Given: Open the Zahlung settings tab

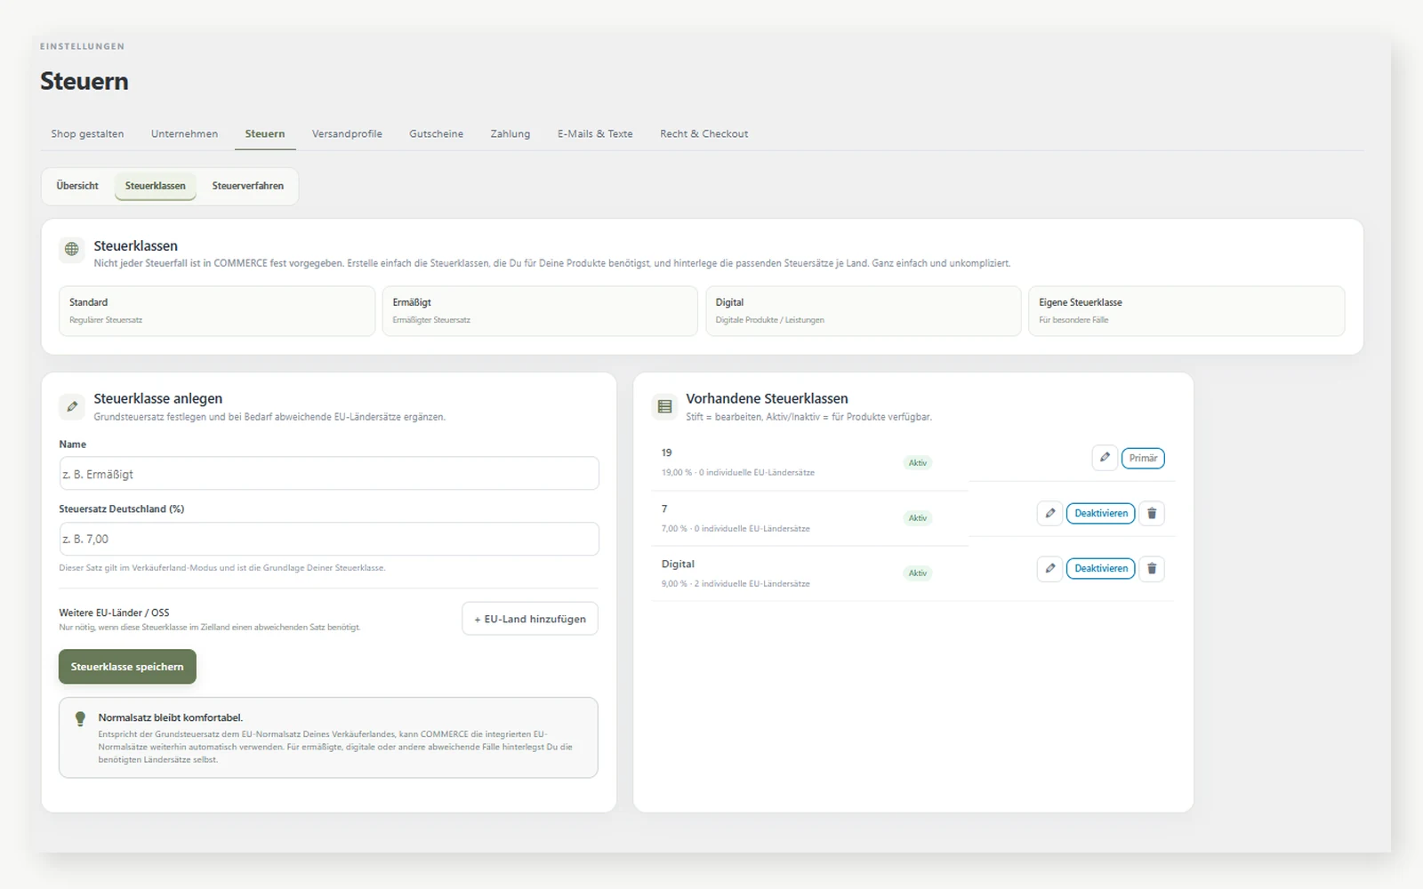Looking at the screenshot, I should click(x=510, y=133).
